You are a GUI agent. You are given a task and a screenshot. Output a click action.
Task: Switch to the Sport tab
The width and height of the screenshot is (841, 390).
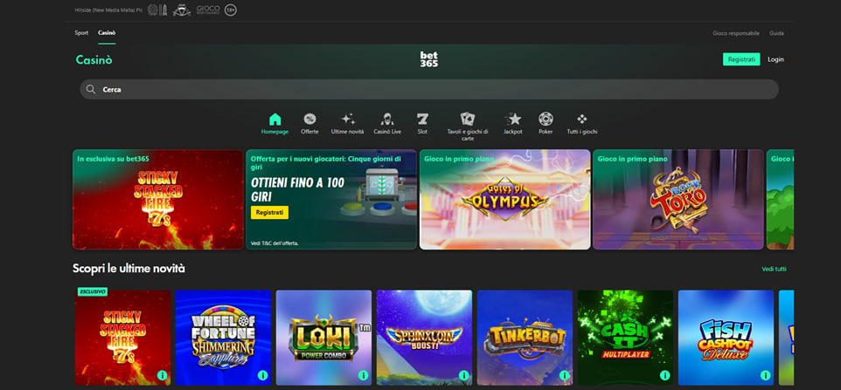pos(81,32)
